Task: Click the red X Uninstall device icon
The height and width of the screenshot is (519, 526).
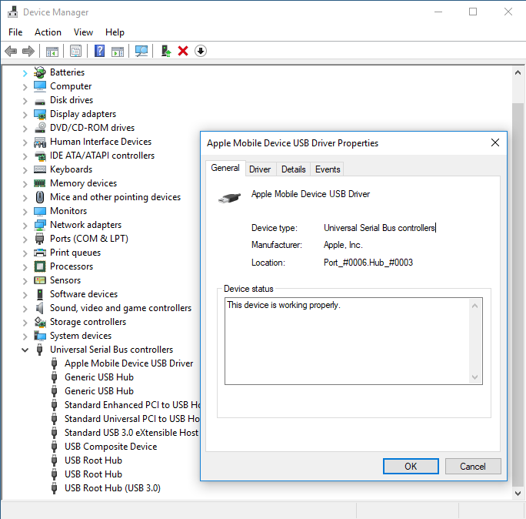Action: pyautogui.click(x=183, y=51)
